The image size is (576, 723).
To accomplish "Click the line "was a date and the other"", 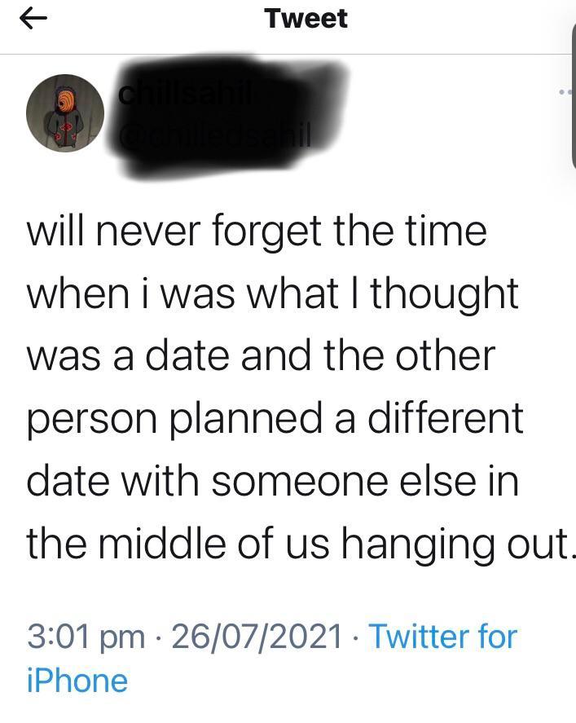I will pyautogui.click(x=261, y=356).
